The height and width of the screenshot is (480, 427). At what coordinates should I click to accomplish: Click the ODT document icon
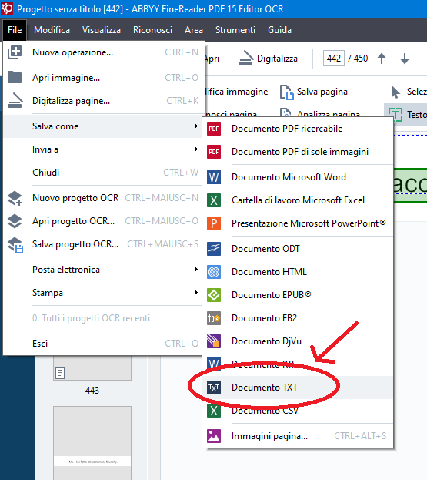[214, 249]
